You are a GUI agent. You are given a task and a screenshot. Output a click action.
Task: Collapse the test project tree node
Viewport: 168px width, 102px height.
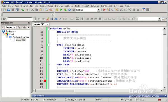click(4, 34)
